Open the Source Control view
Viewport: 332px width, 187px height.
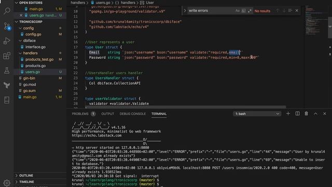click(7, 26)
